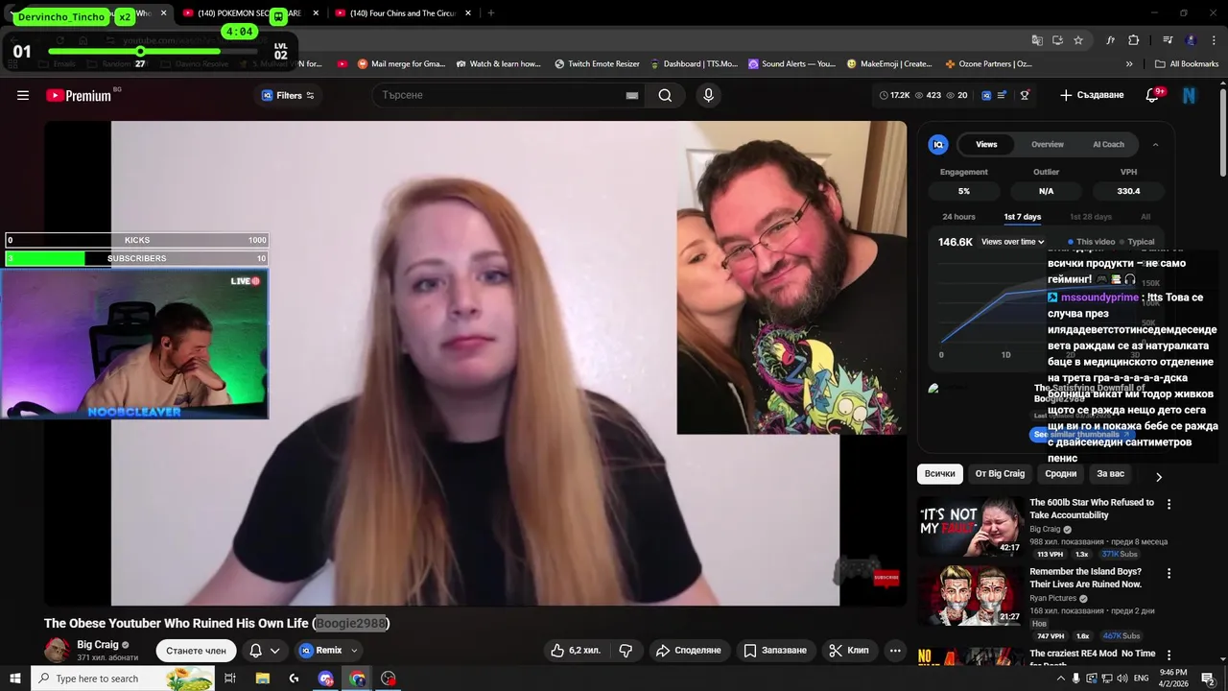Open the notifications bell with 9+ badge
The image size is (1228, 691).
1153,95
